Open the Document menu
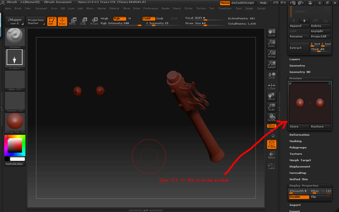 (x=41, y=8)
